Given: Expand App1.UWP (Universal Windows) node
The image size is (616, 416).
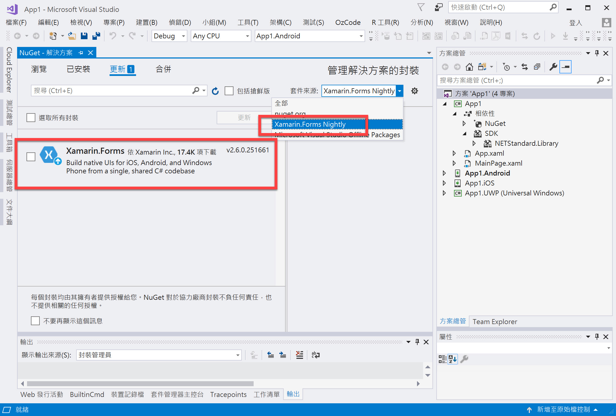Looking at the screenshot, I should 444,193.
